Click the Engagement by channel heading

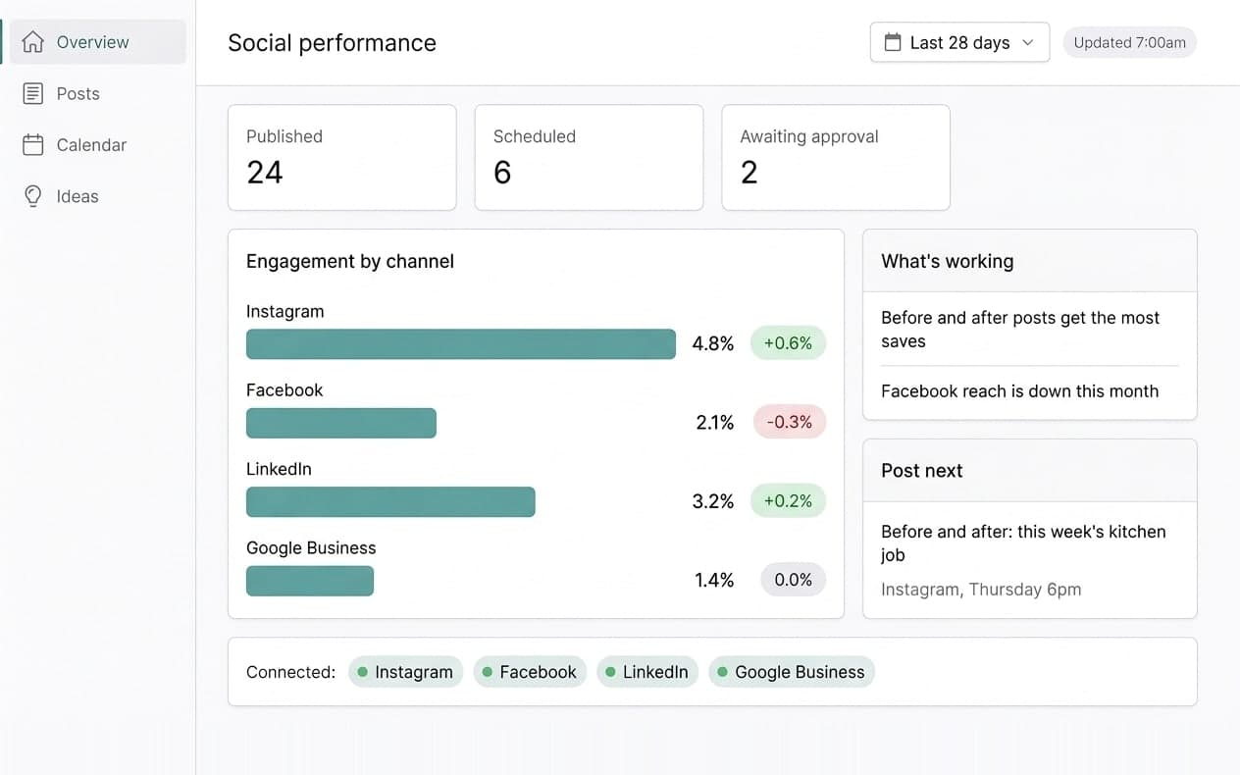tap(350, 261)
